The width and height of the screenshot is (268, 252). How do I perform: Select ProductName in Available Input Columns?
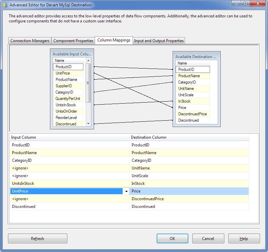[x=68, y=80]
